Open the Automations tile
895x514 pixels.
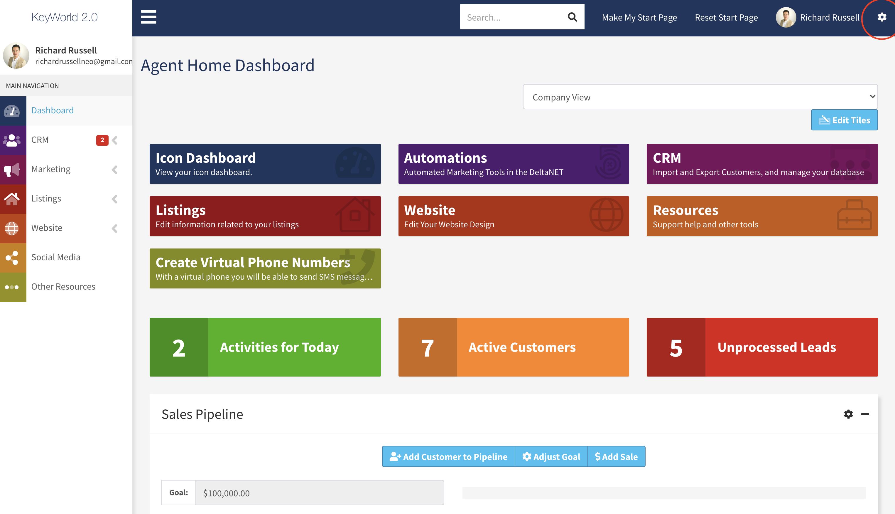513,164
